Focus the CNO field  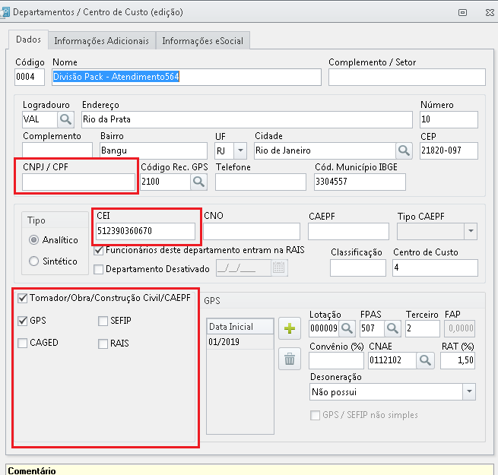[252, 231]
